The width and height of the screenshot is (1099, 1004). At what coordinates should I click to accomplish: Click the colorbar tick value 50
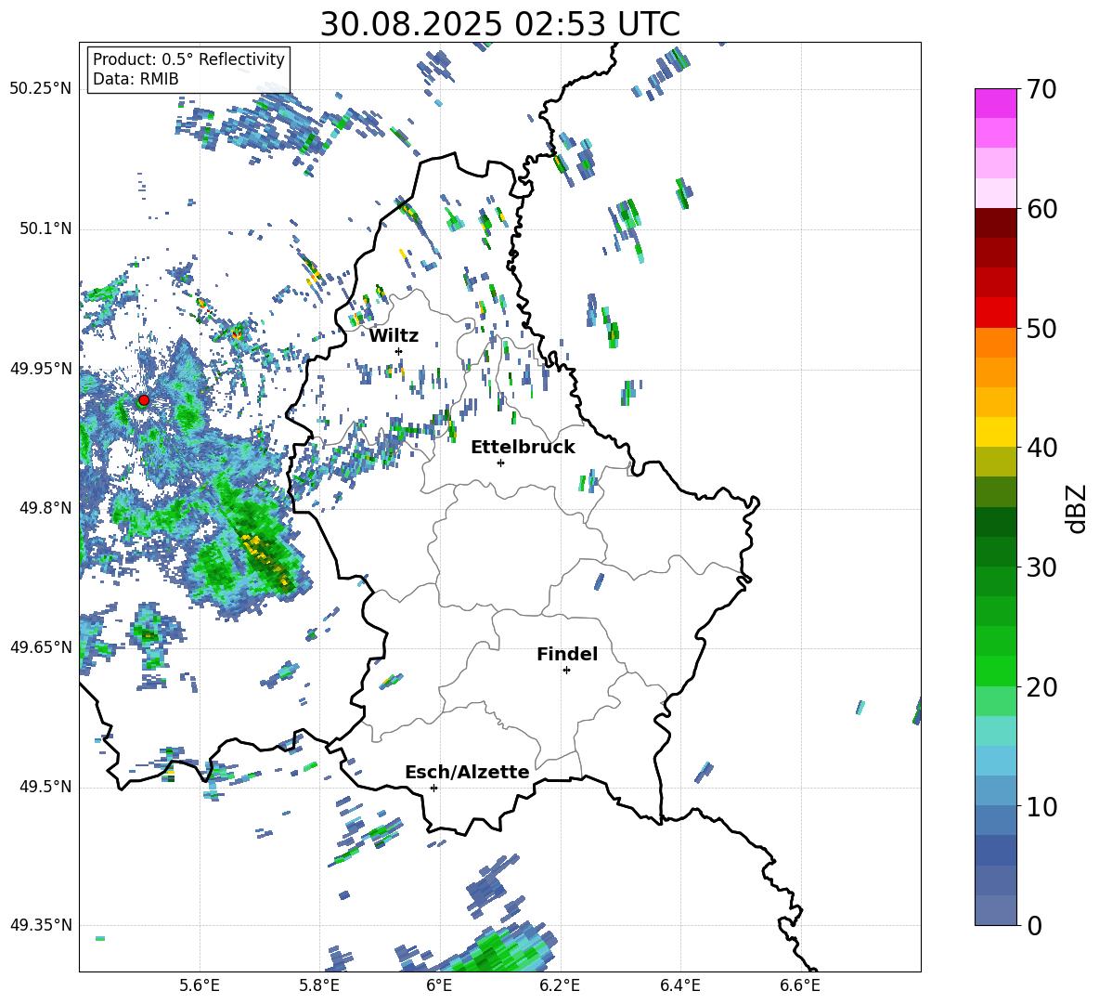(1041, 329)
